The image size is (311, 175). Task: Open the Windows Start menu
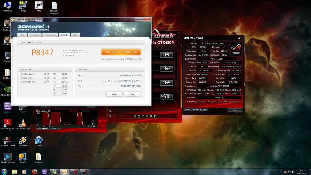click(4, 172)
